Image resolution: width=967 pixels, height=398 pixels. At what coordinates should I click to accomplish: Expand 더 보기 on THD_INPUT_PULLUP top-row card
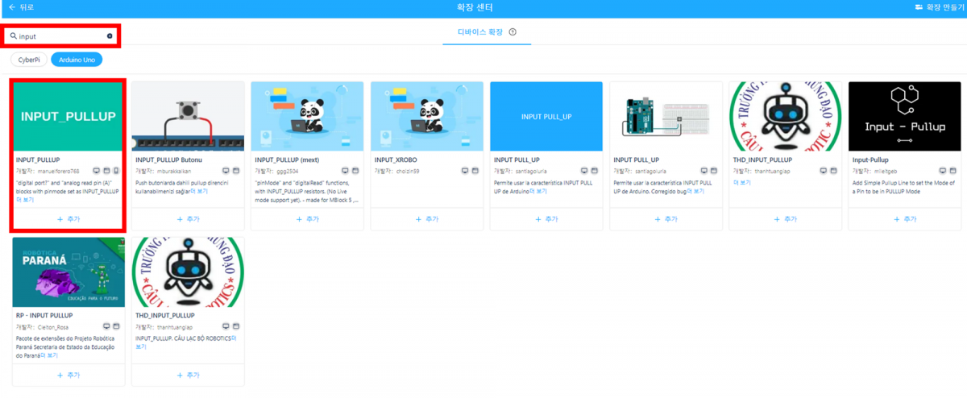tap(741, 183)
